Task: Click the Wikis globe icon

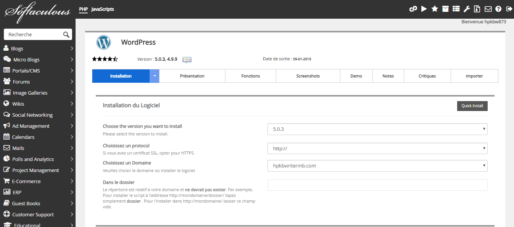Action: coord(6,103)
